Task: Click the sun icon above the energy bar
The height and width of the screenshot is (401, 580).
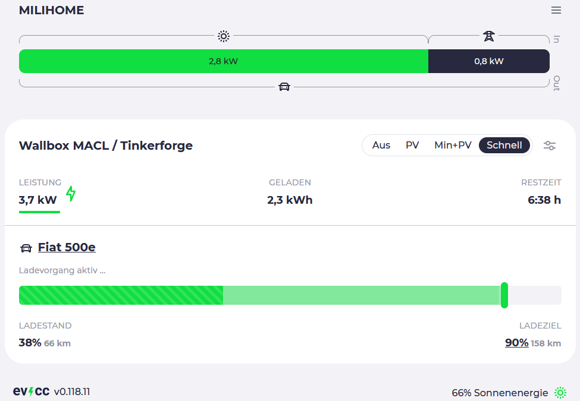Action: click(224, 36)
